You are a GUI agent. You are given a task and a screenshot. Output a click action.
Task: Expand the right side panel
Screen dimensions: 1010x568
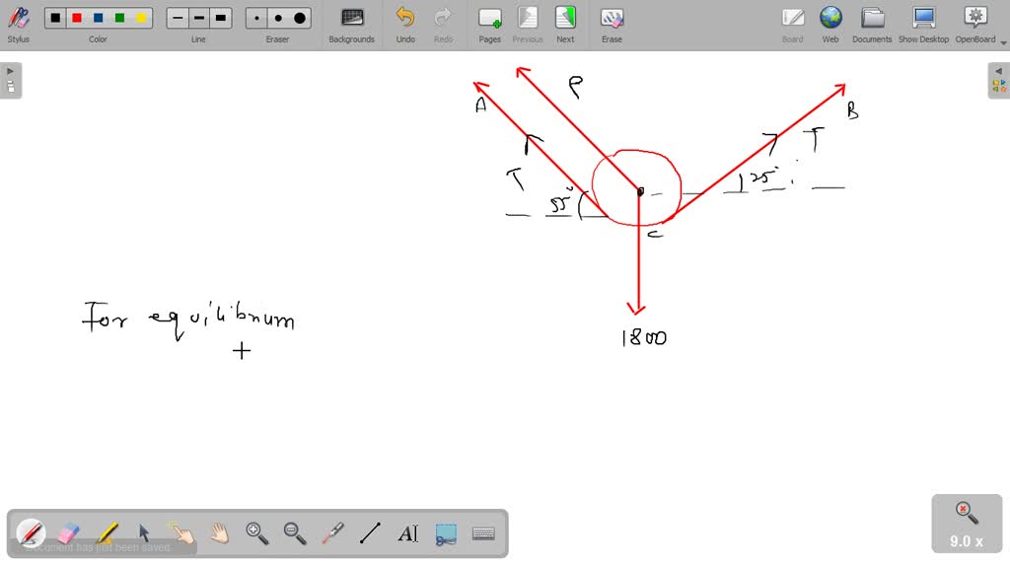click(998, 80)
